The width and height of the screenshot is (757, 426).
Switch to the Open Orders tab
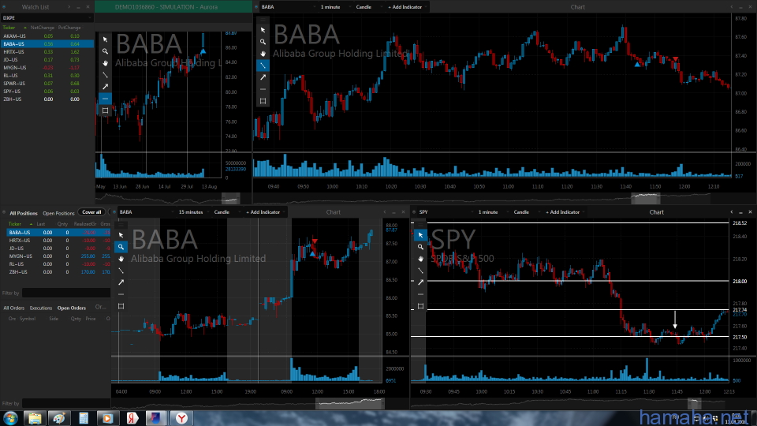(x=72, y=308)
